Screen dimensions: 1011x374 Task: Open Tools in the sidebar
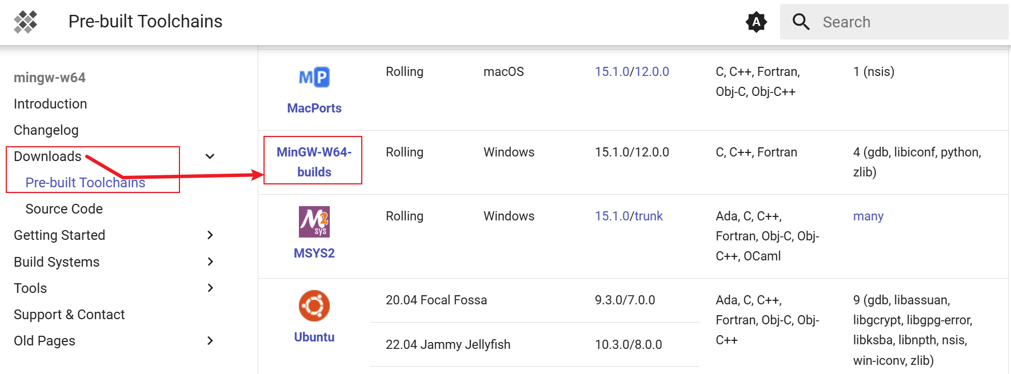pos(30,288)
